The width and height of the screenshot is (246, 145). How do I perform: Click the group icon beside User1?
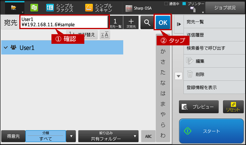[x=14, y=47]
